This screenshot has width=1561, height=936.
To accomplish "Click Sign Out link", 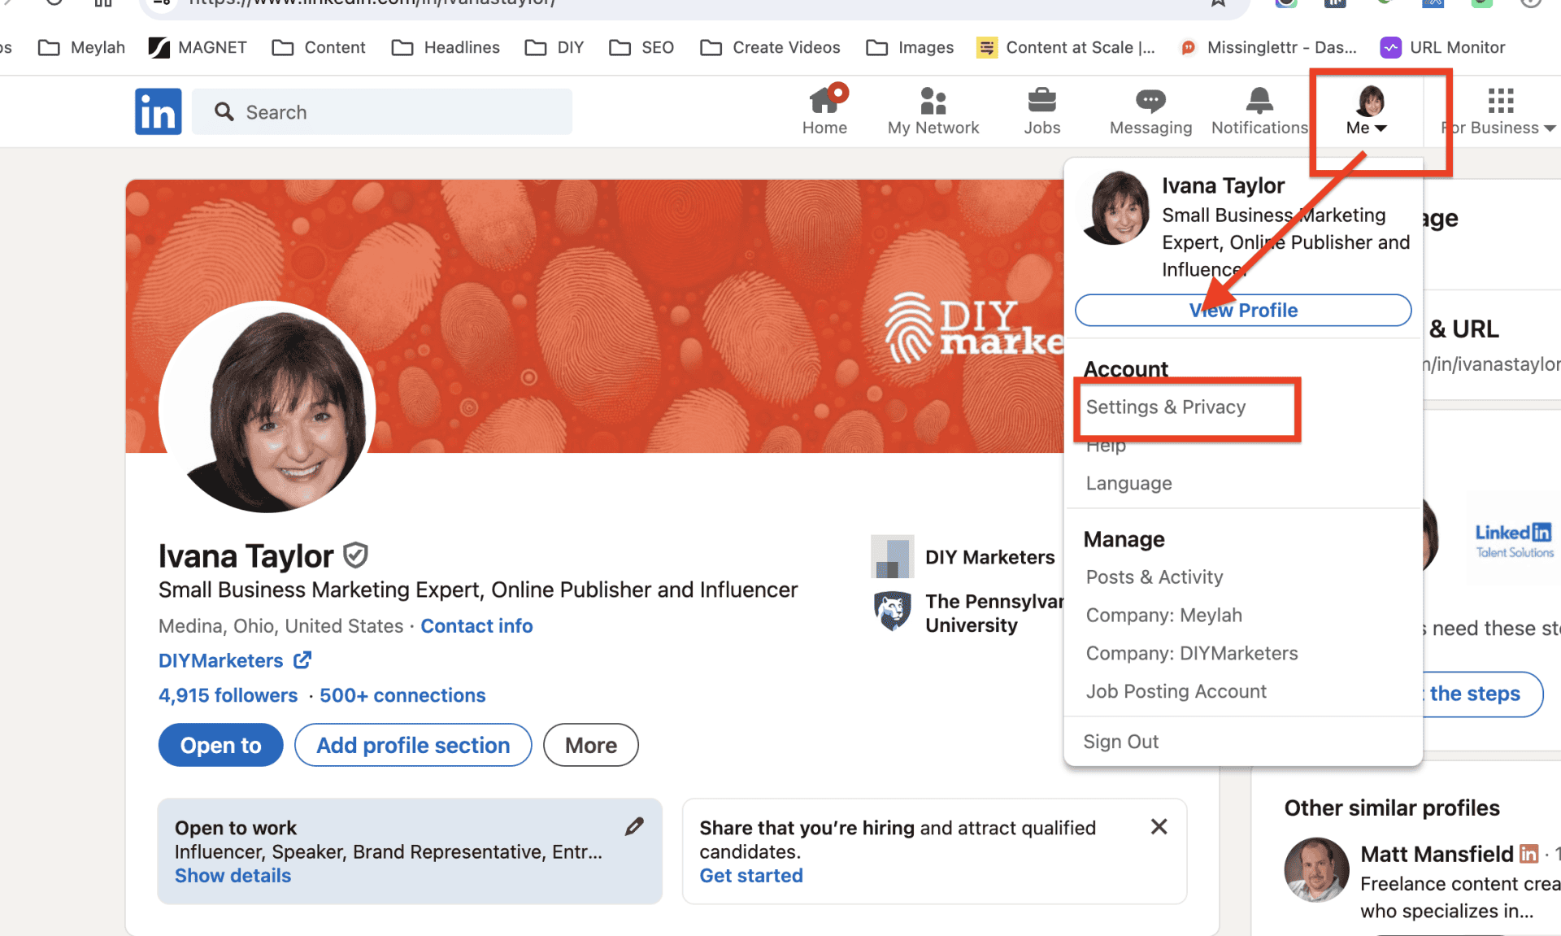I will point(1121,740).
